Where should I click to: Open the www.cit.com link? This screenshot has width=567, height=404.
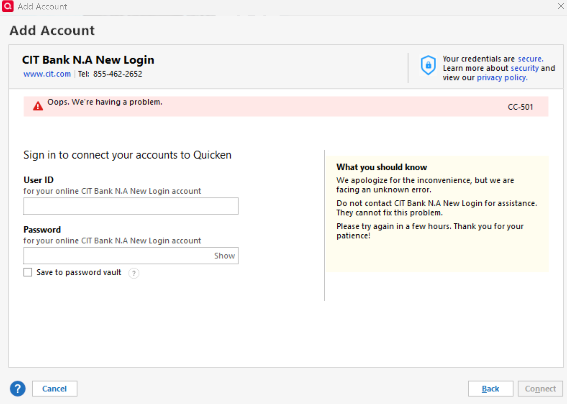coord(47,74)
